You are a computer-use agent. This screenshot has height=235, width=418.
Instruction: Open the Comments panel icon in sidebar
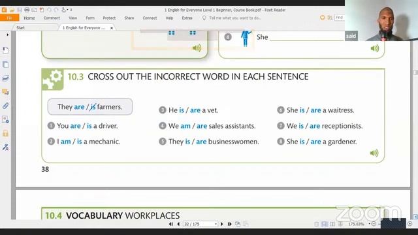pos(5,92)
